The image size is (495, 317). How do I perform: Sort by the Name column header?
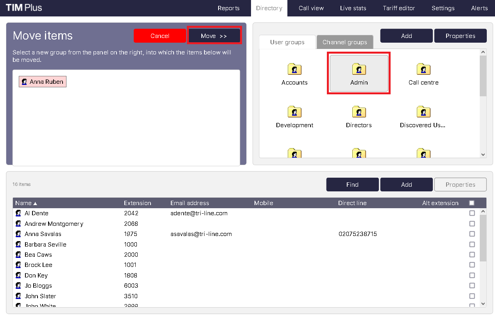point(23,203)
